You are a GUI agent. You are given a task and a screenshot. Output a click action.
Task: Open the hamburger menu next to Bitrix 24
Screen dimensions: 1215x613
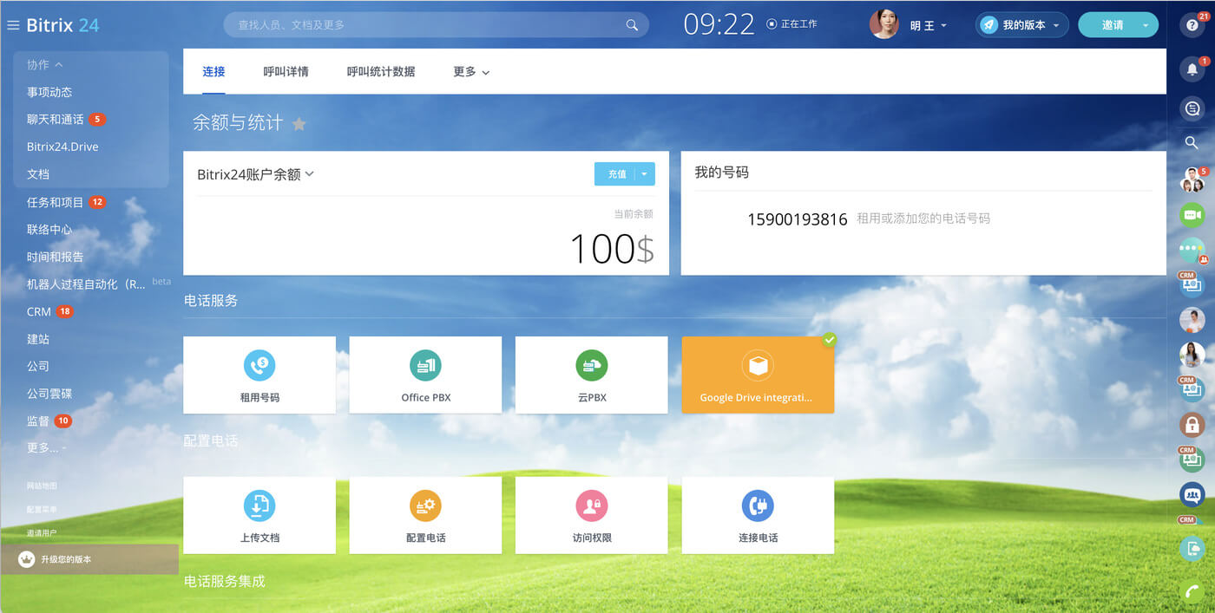pos(13,25)
